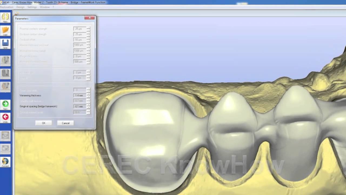The height and width of the screenshot is (195, 346).
Task: Click the Veneering thickness label
Action: [30, 96]
